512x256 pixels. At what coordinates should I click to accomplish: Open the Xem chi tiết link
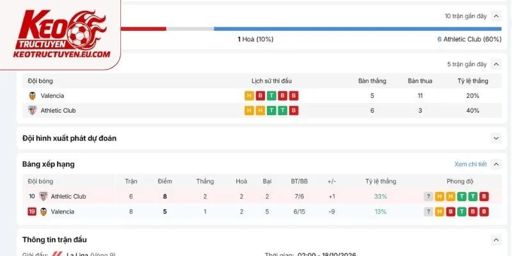pyautogui.click(x=470, y=164)
